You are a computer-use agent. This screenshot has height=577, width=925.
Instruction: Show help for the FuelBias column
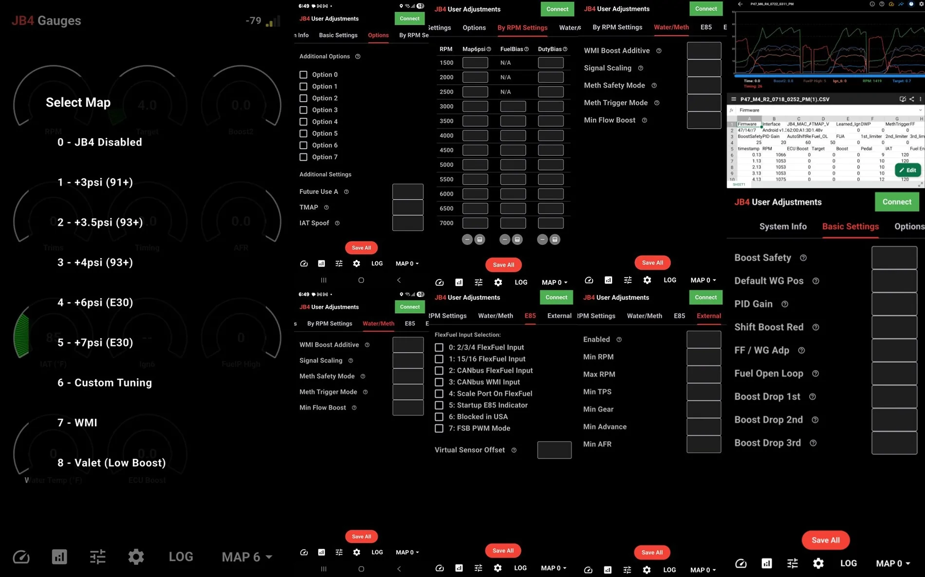pos(526,49)
